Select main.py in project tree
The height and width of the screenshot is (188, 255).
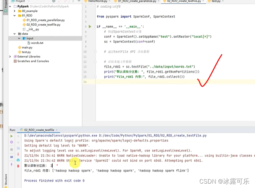[x=27, y=48]
